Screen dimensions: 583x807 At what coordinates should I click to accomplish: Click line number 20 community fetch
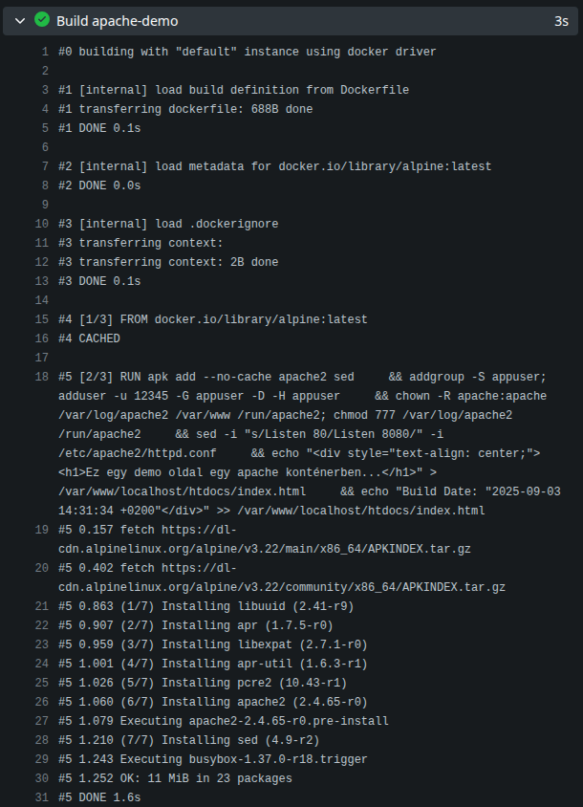pyautogui.click(x=42, y=568)
